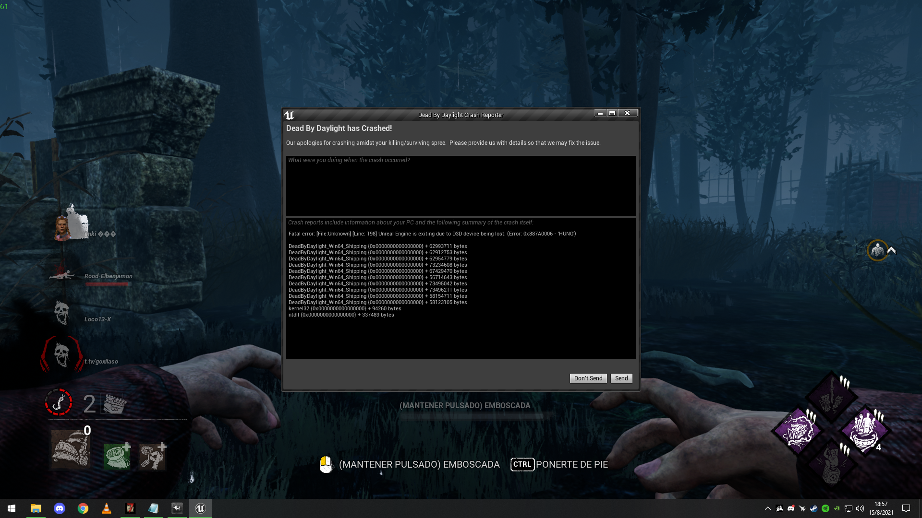Open the volume control in tray

pos(860,508)
